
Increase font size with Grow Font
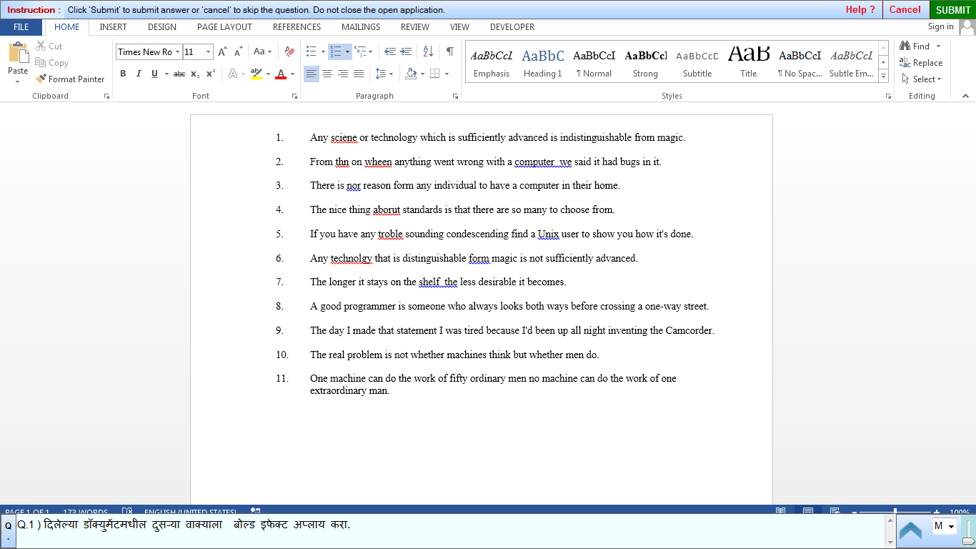[222, 51]
